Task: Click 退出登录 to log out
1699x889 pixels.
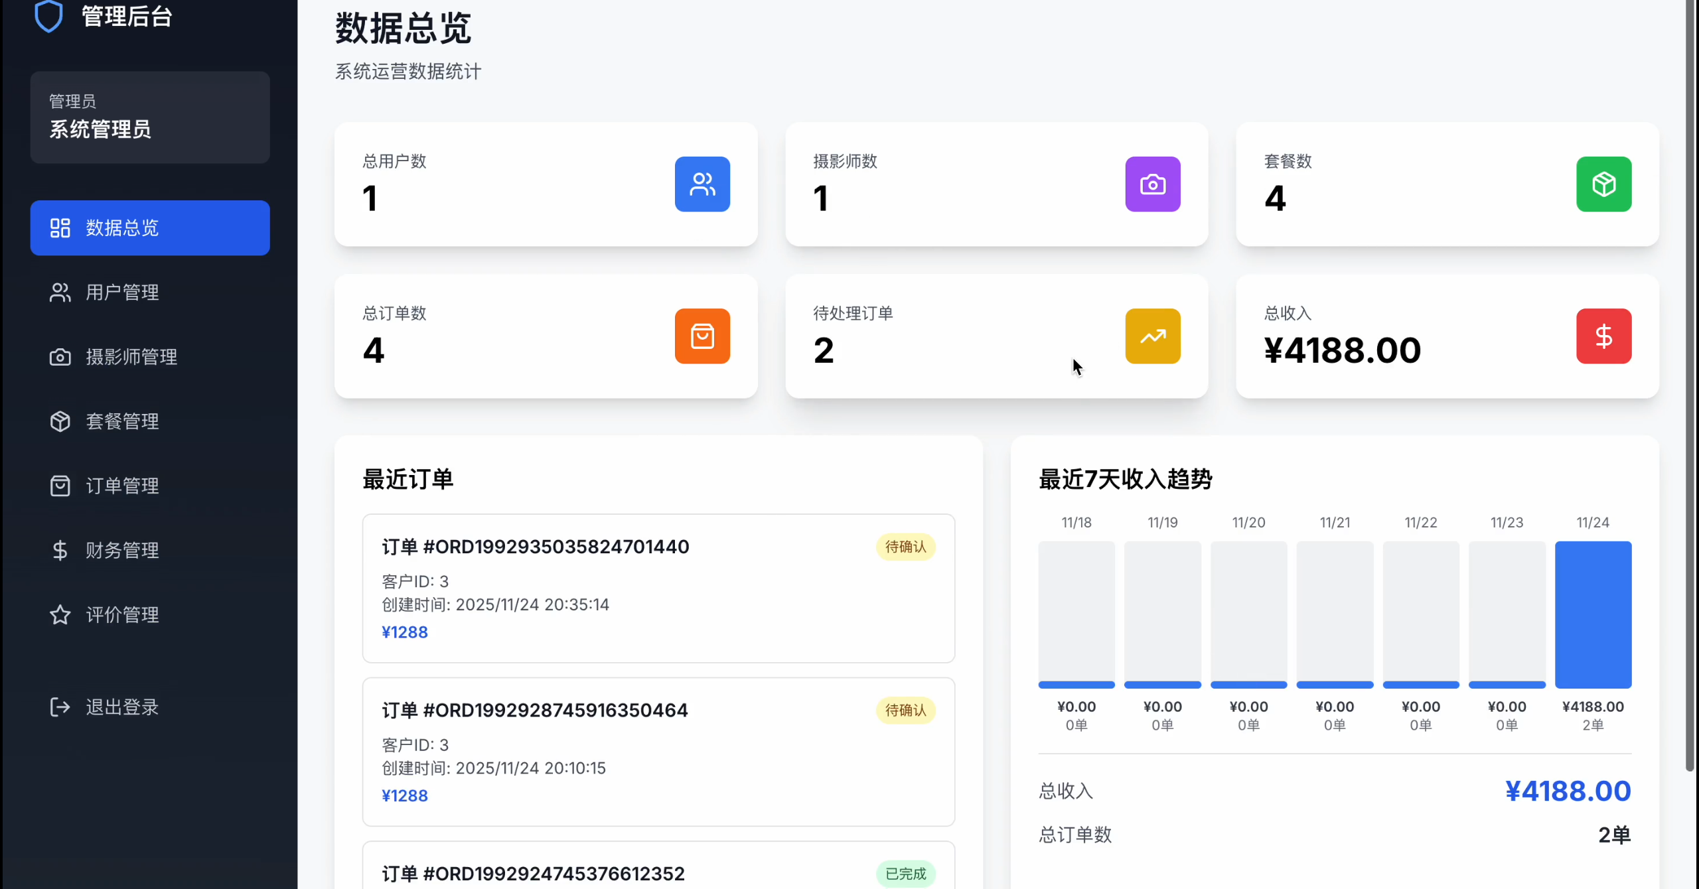Action: click(x=123, y=707)
